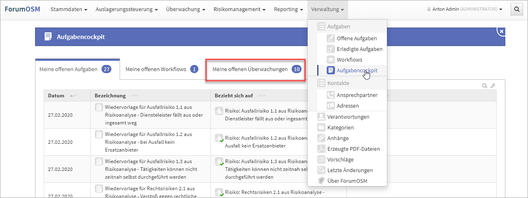Open Letzte Änderungen entry
Image resolution: width=528 pixels, height=198 pixels.
tap(350, 170)
